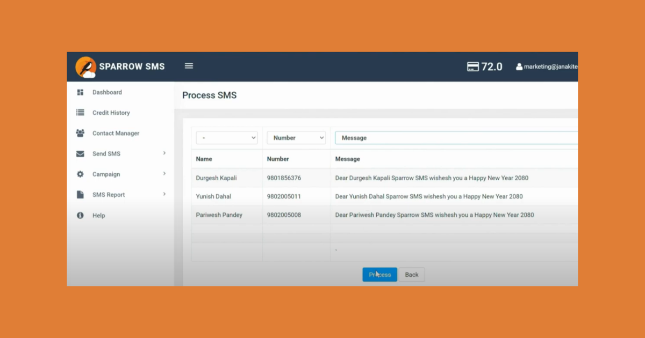Screen dimensions: 645x338
Task: Select Campaign menu item
Action: [x=106, y=174]
